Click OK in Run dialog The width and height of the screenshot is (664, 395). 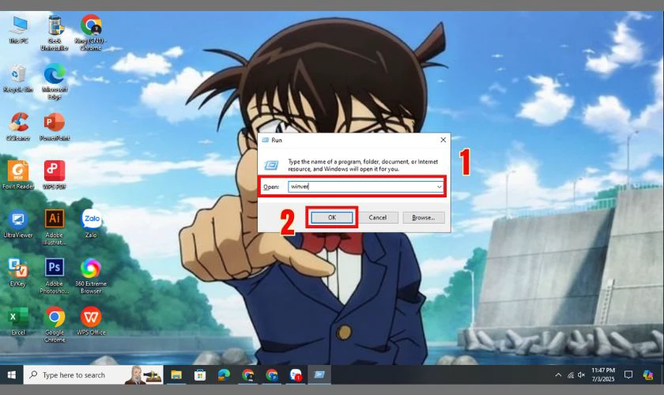point(332,217)
